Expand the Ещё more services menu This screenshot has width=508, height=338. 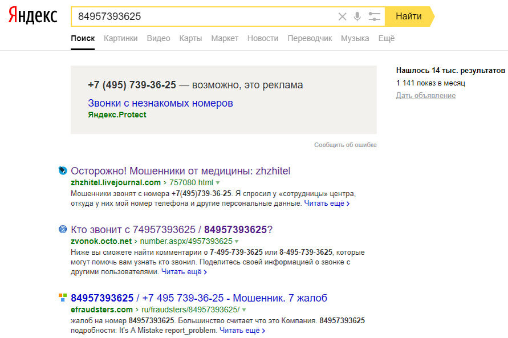(x=387, y=38)
